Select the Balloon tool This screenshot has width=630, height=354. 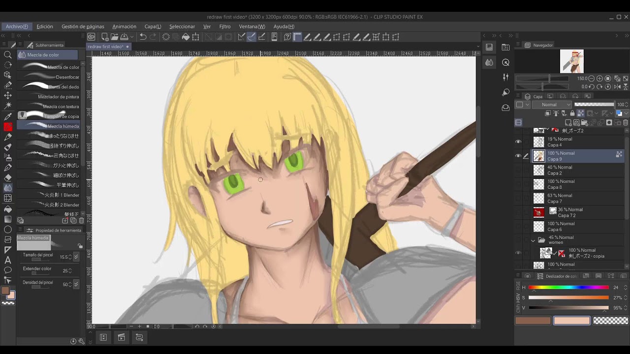coord(8,270)
